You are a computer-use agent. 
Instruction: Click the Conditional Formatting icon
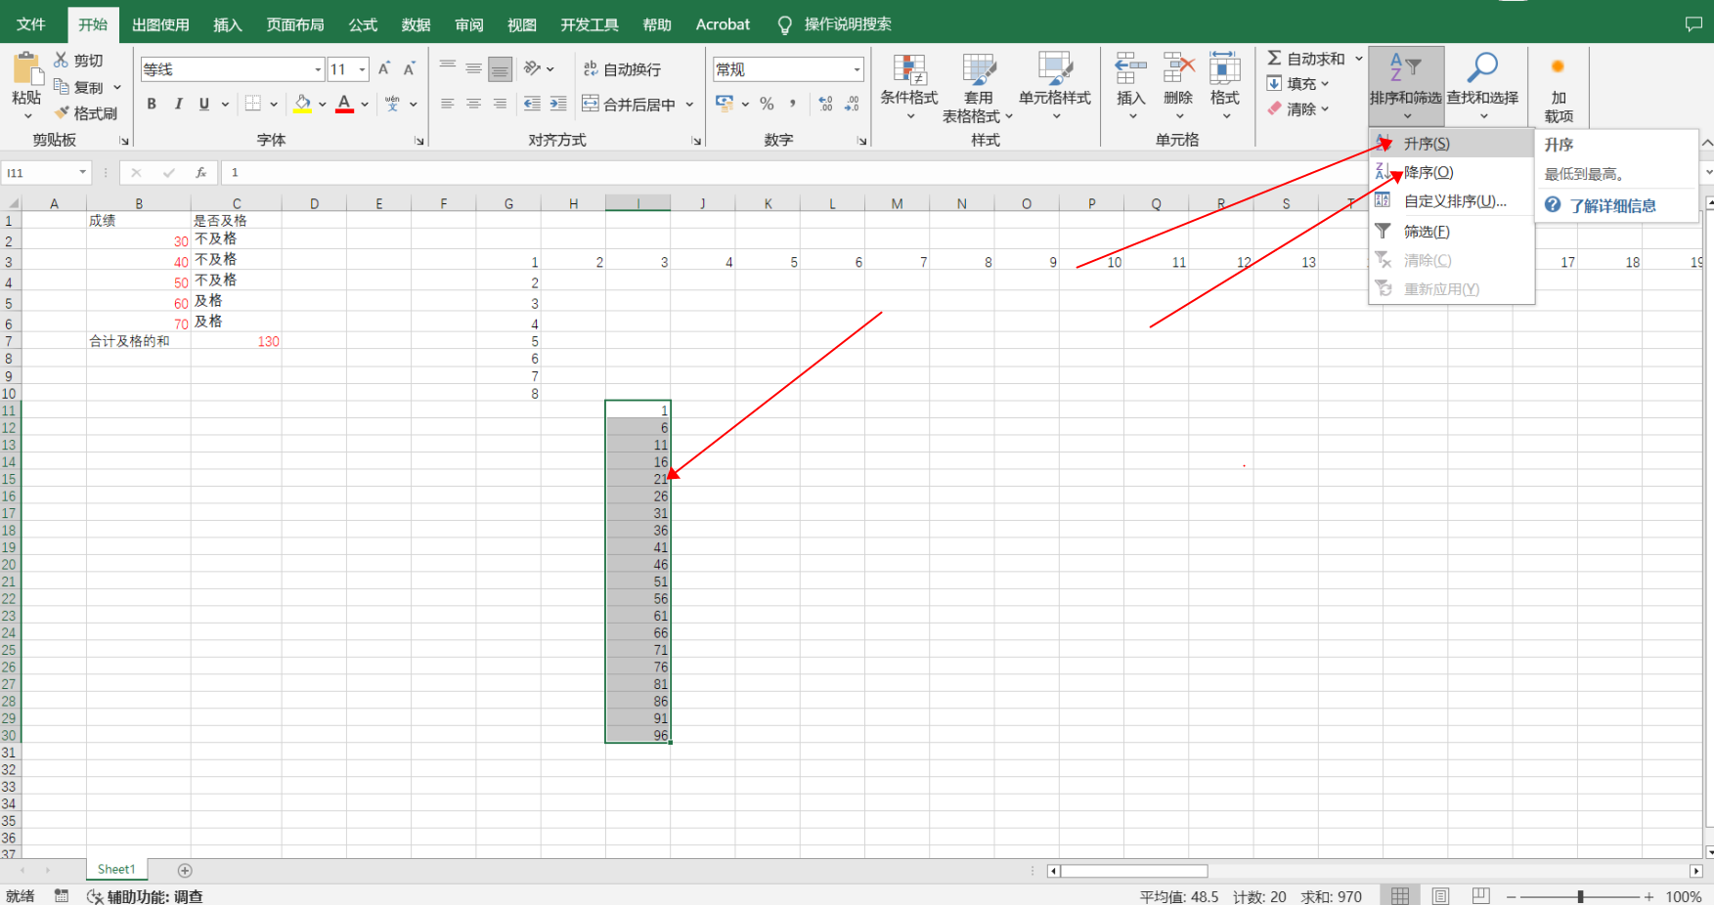(908, 71)
